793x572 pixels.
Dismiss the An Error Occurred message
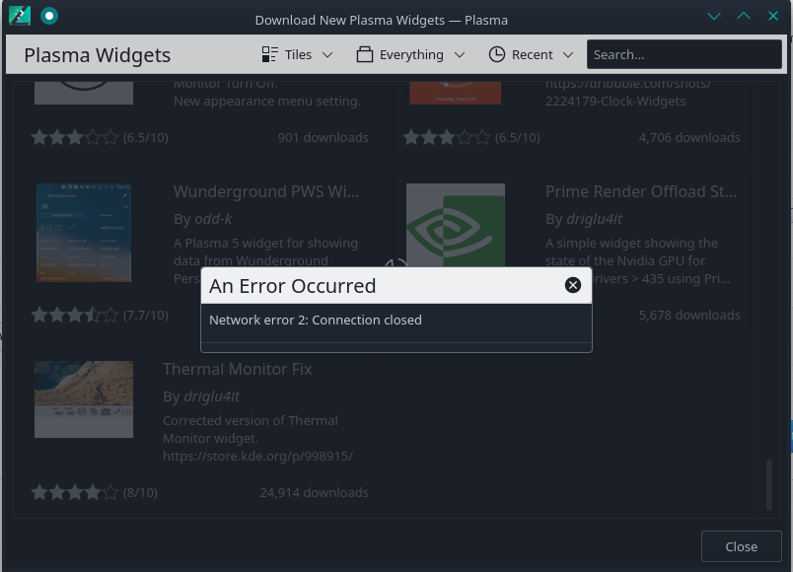[x=572, y=285]
